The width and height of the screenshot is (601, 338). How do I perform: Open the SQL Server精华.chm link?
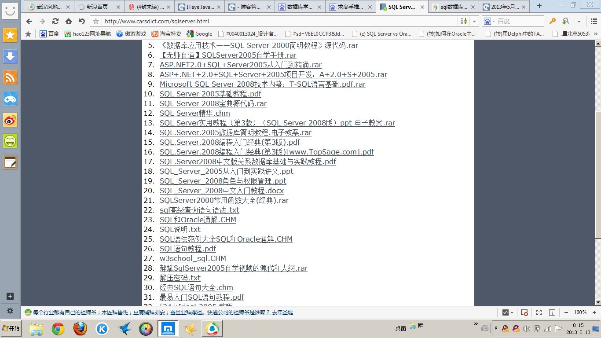pyautogui.click(x=195, y=113)
